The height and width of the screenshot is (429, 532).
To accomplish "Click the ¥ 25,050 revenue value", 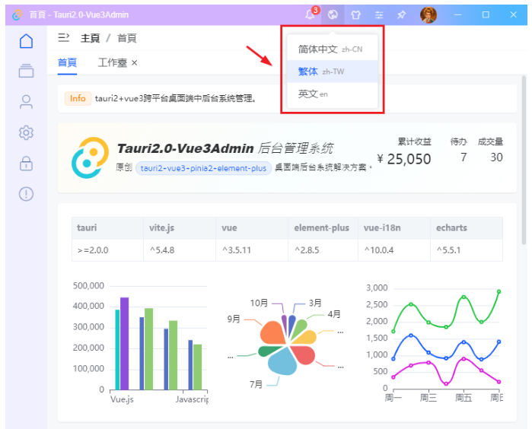I will [403, 159].
